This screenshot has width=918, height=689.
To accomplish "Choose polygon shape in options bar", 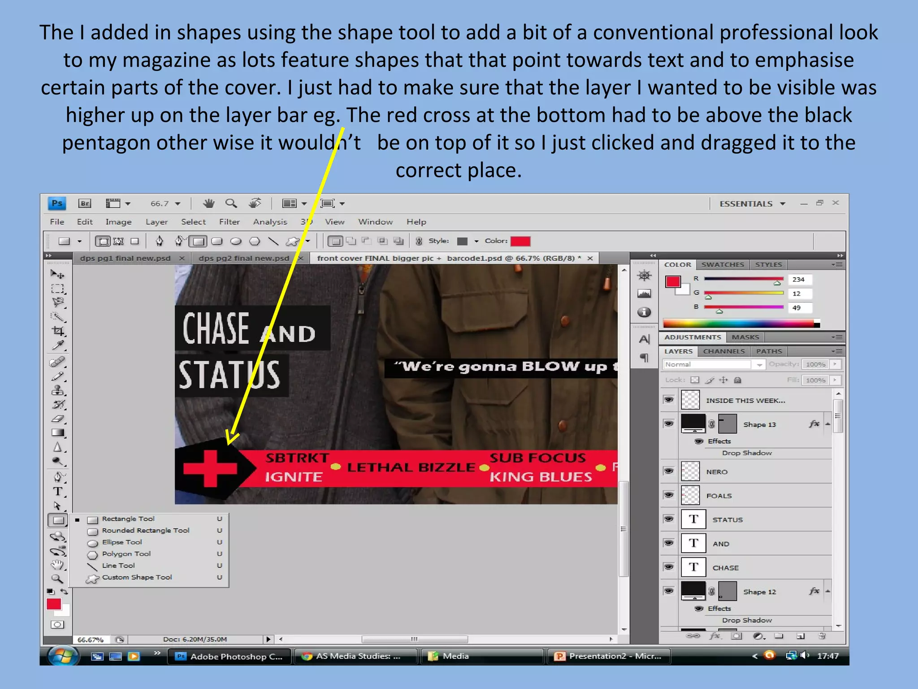I will 254,242.
